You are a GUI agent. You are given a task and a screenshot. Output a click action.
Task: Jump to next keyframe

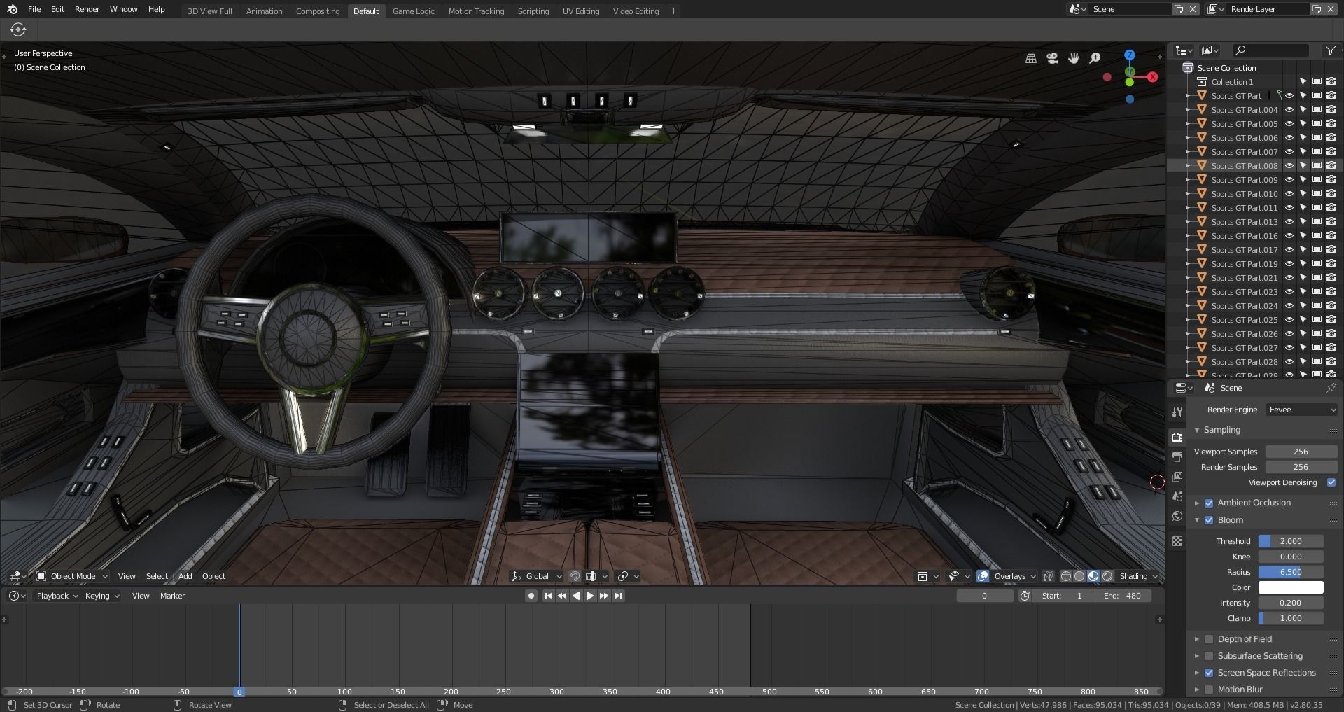click(604, 596)
